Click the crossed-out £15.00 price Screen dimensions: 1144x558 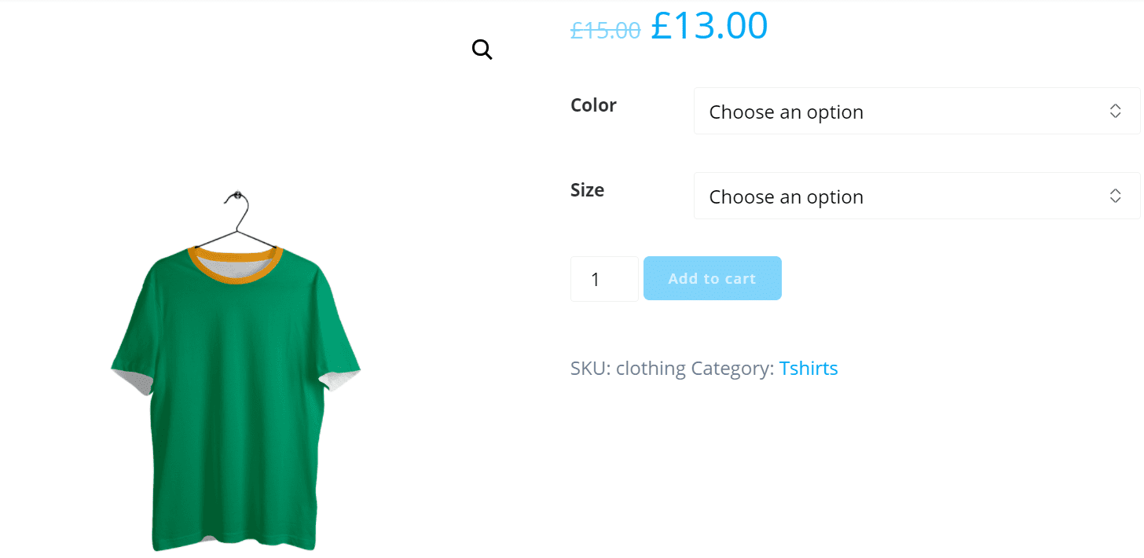pos(606,30)
